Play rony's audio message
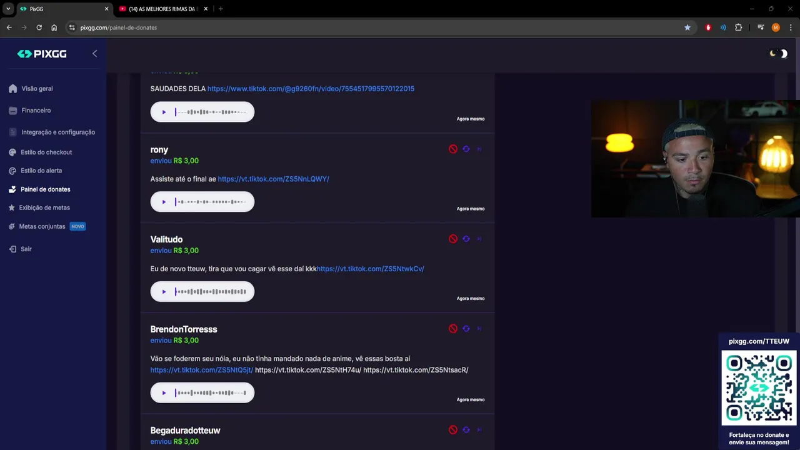800x450 pixels. 164,202
